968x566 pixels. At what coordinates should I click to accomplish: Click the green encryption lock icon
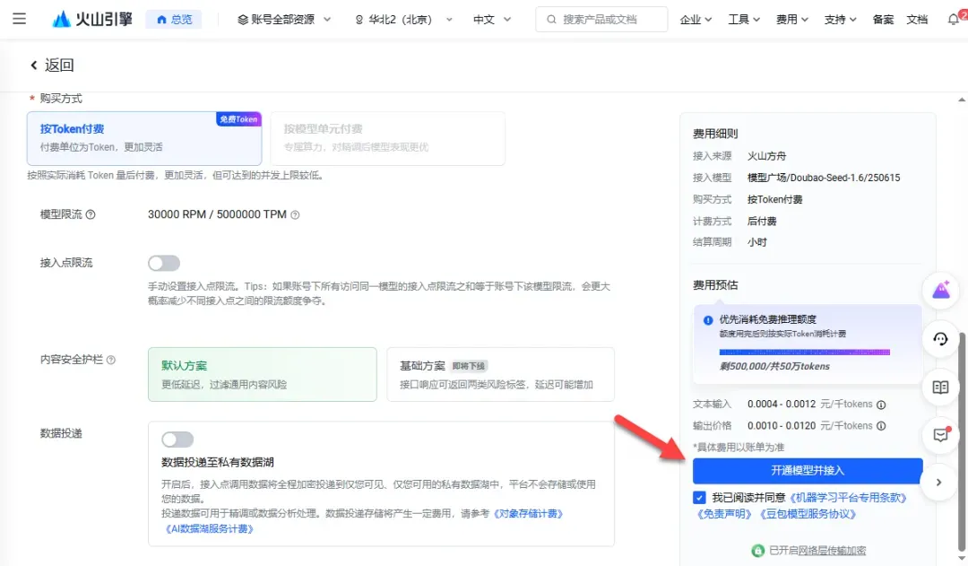[758, 551]
